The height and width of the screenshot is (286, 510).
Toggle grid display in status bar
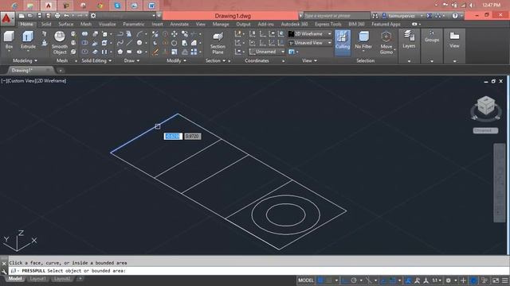tap(320, 280)
